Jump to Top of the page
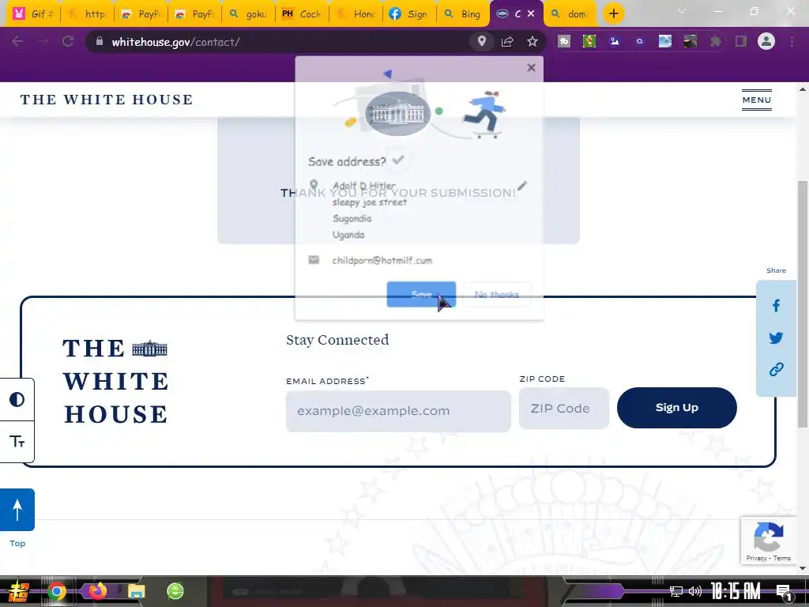This screenshot has height=607, width=809. [17, 510]
